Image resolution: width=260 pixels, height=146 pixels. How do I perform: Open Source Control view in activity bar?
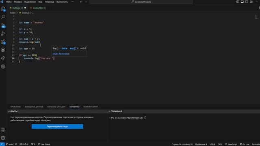coord(3,26)
